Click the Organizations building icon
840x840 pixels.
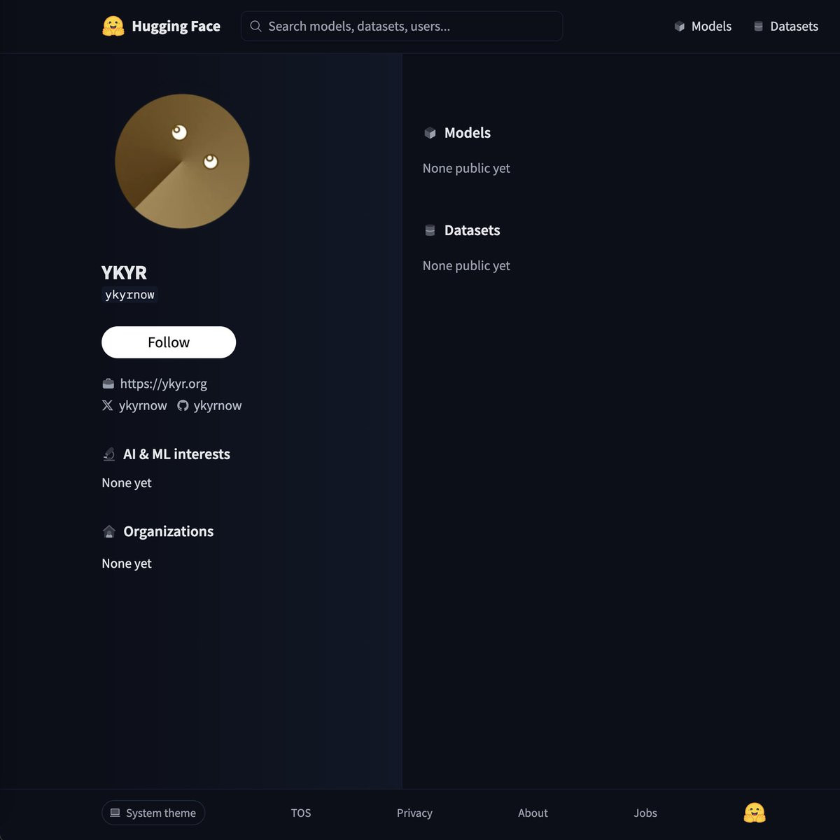pos(109,531)
